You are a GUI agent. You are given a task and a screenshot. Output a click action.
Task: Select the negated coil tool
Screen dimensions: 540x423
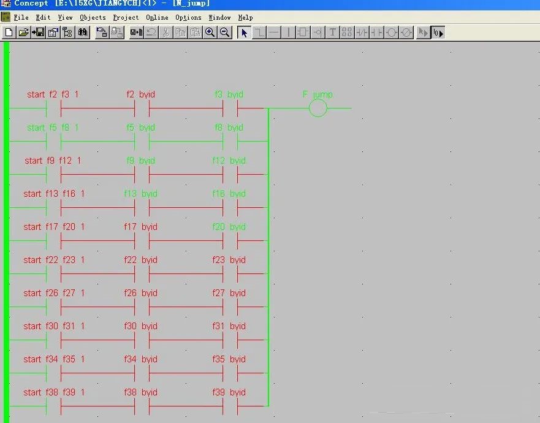pyautogui.click(x=406, y=32)
